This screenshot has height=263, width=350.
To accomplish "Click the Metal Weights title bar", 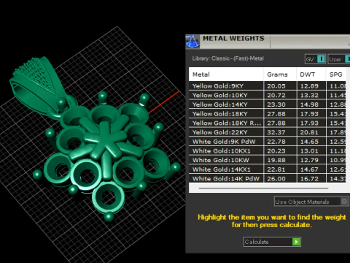I will (268, 42).
